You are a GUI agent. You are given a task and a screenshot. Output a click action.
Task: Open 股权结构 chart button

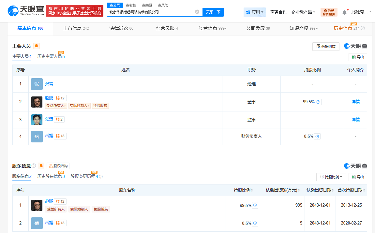(x=58, y=166)
